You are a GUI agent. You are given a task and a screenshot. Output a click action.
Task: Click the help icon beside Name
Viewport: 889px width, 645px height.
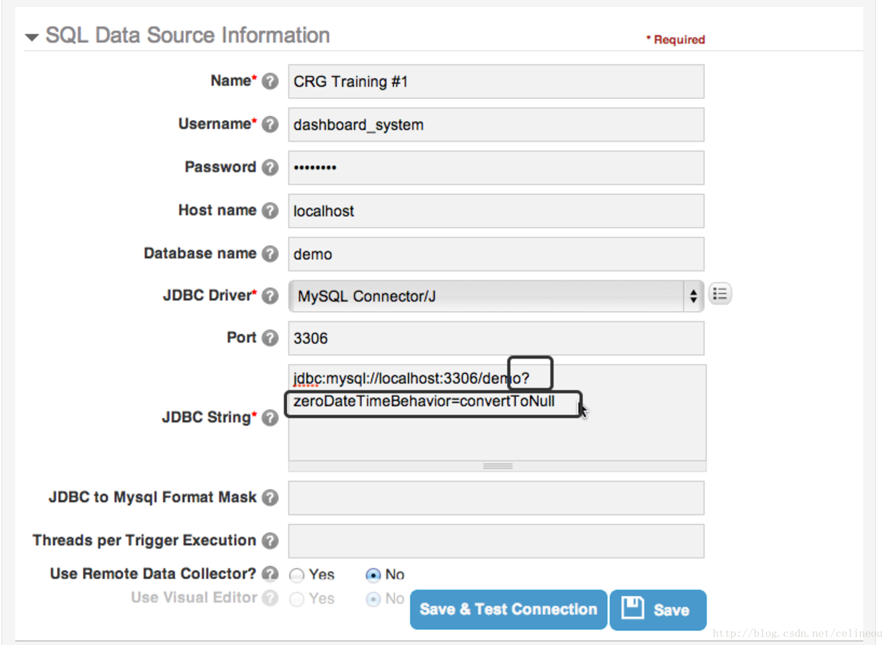coord(270,81)
